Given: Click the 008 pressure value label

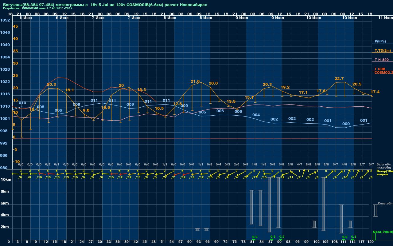Looking at the screenshot, I should [x=41, y=107].
